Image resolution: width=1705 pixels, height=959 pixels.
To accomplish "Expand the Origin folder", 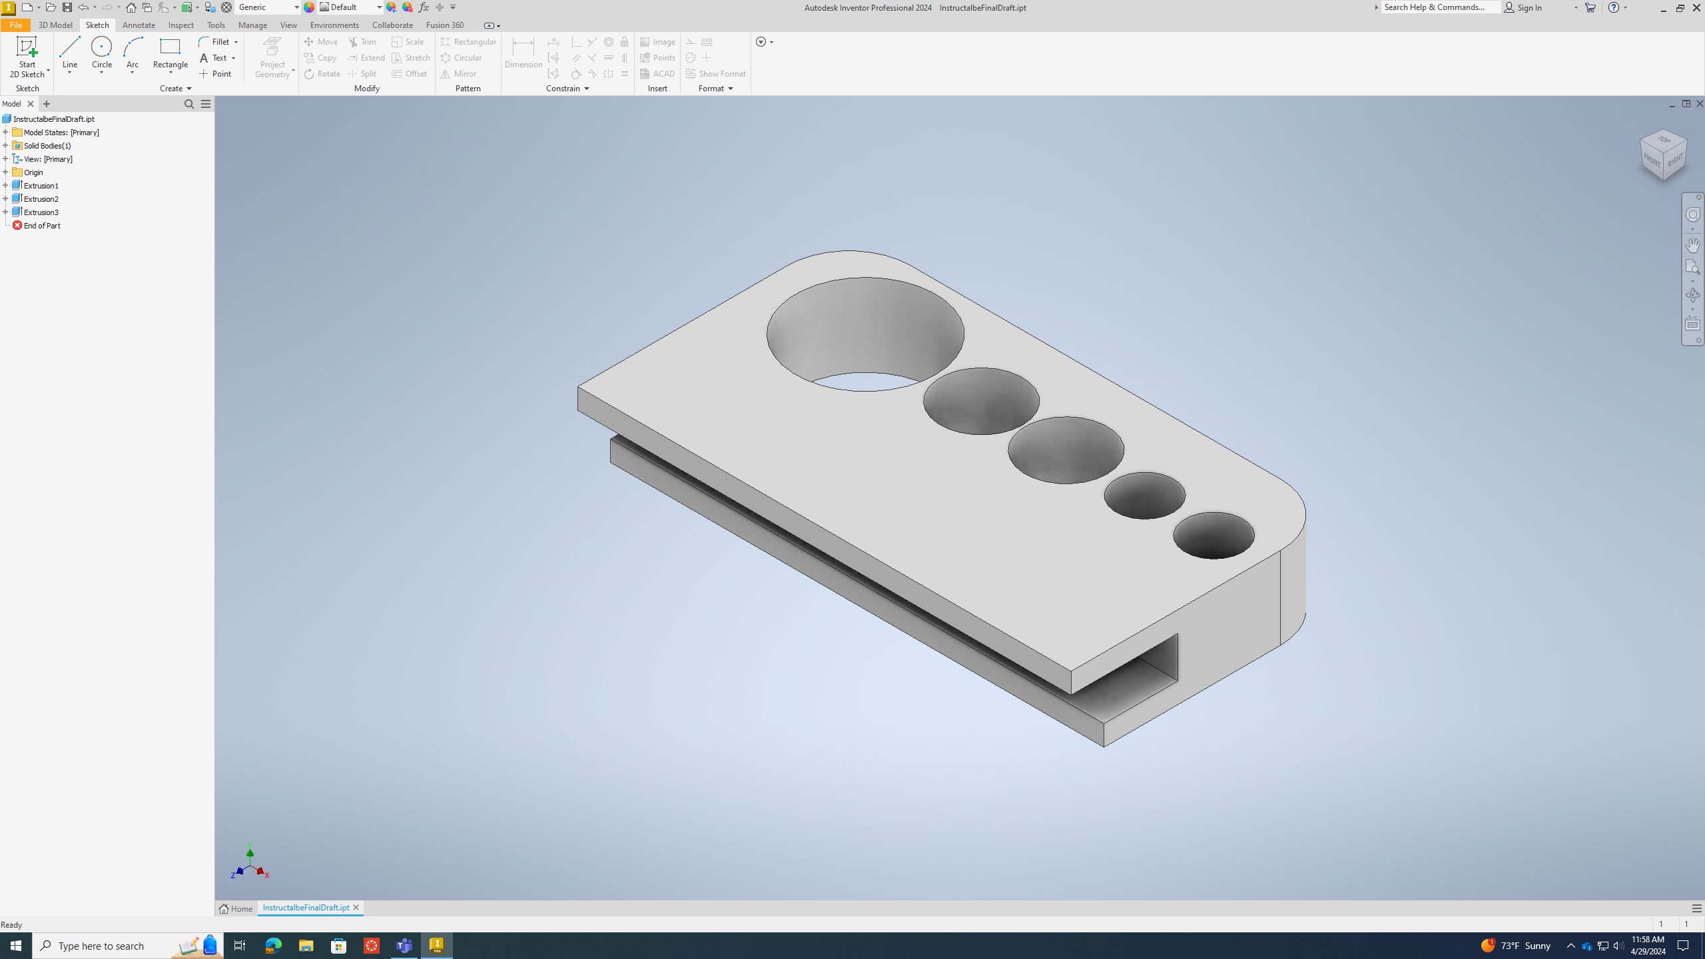I will tap(5, 172).
